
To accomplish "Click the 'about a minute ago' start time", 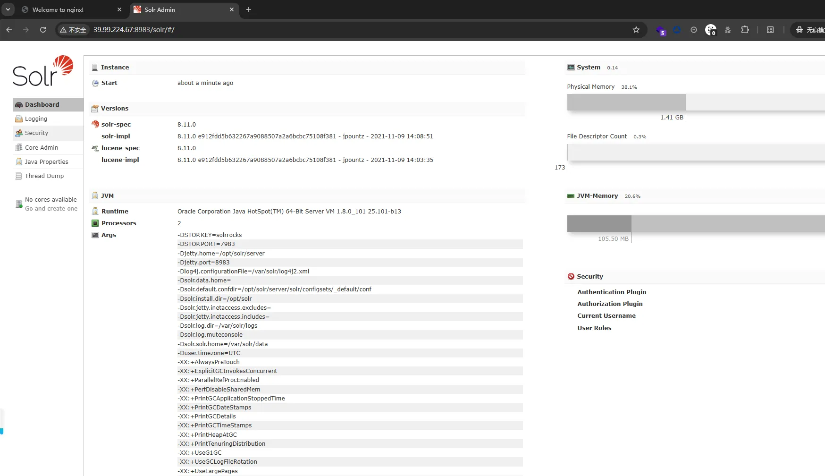I will coord(205,83).
